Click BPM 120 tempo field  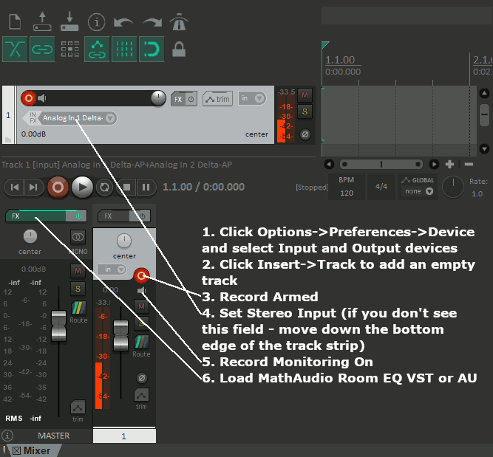click(x=347, y=187)
